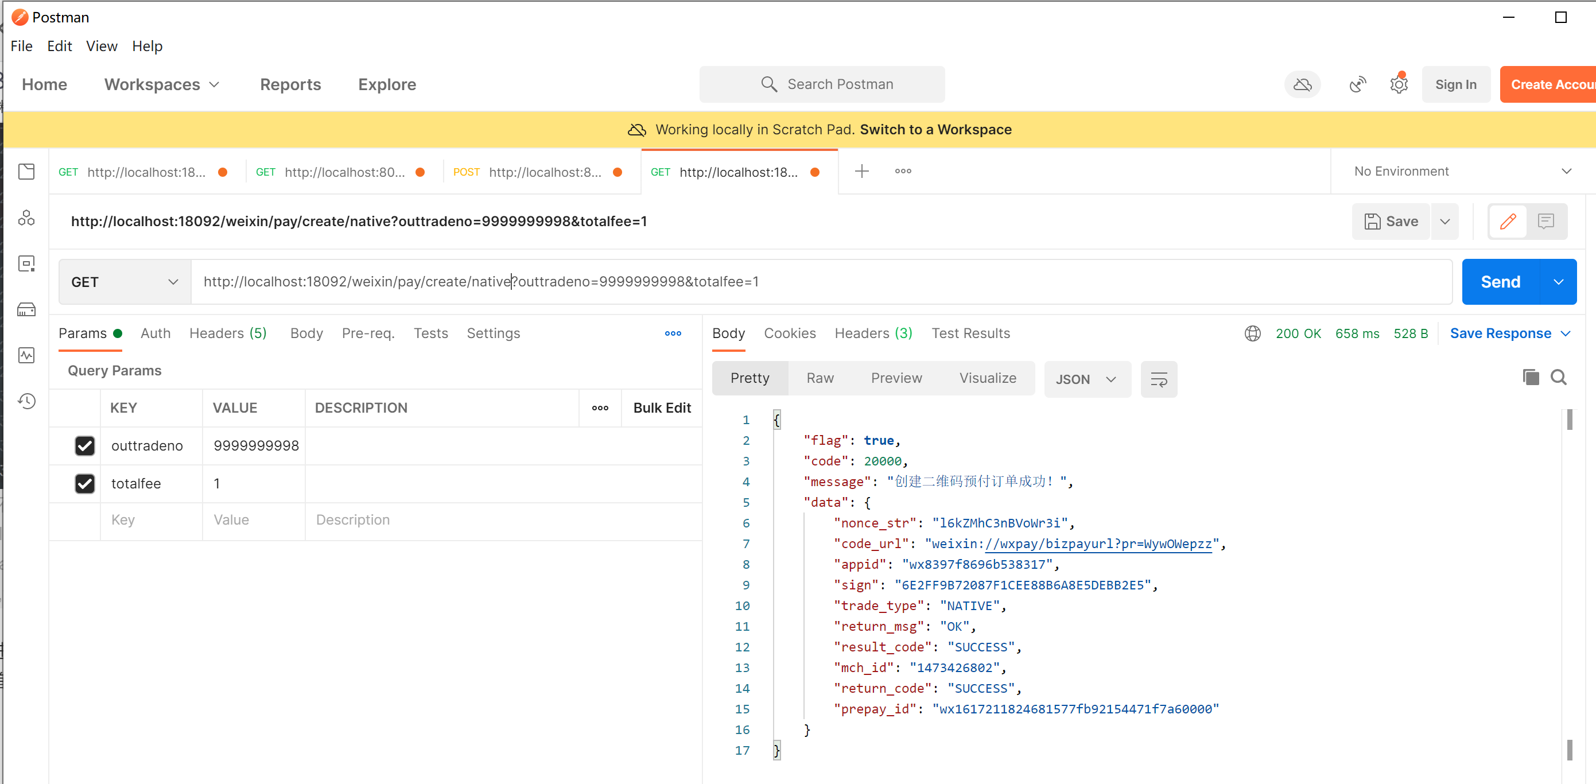Go to the Home page

pyautogui.click(x=44, y=84)
